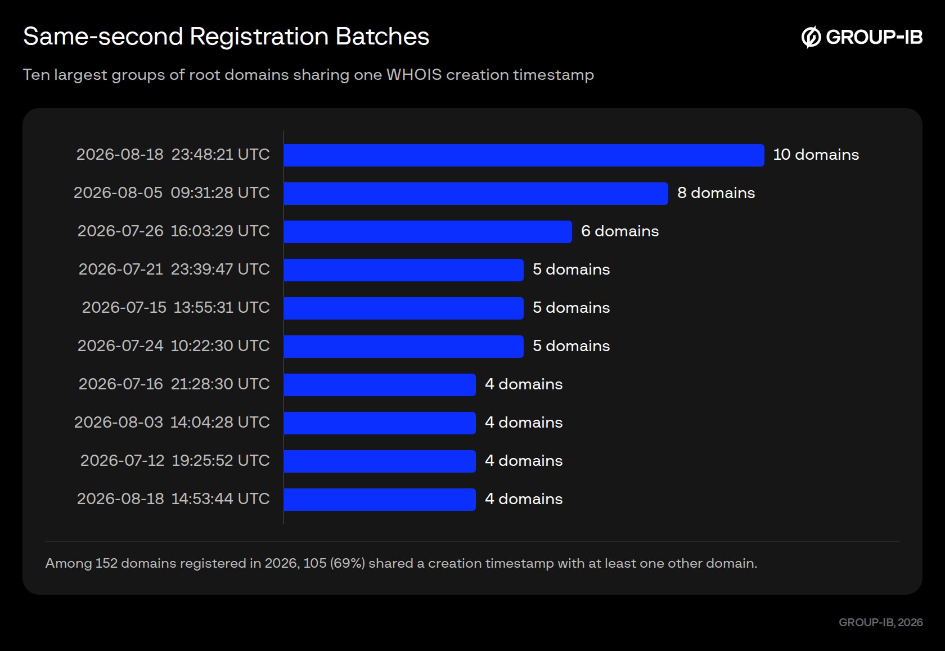Click the label '2026-08-03 14:04:28 UTC'
This screenshot has height=651, width=945.
[x=172, y=423]
